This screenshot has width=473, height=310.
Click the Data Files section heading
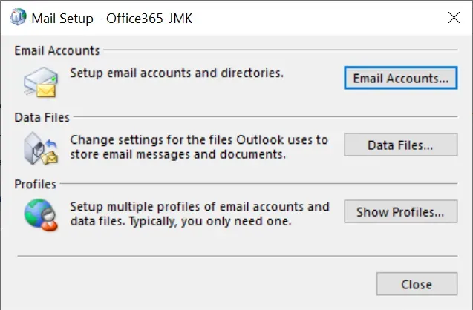(x=42, y=117)
